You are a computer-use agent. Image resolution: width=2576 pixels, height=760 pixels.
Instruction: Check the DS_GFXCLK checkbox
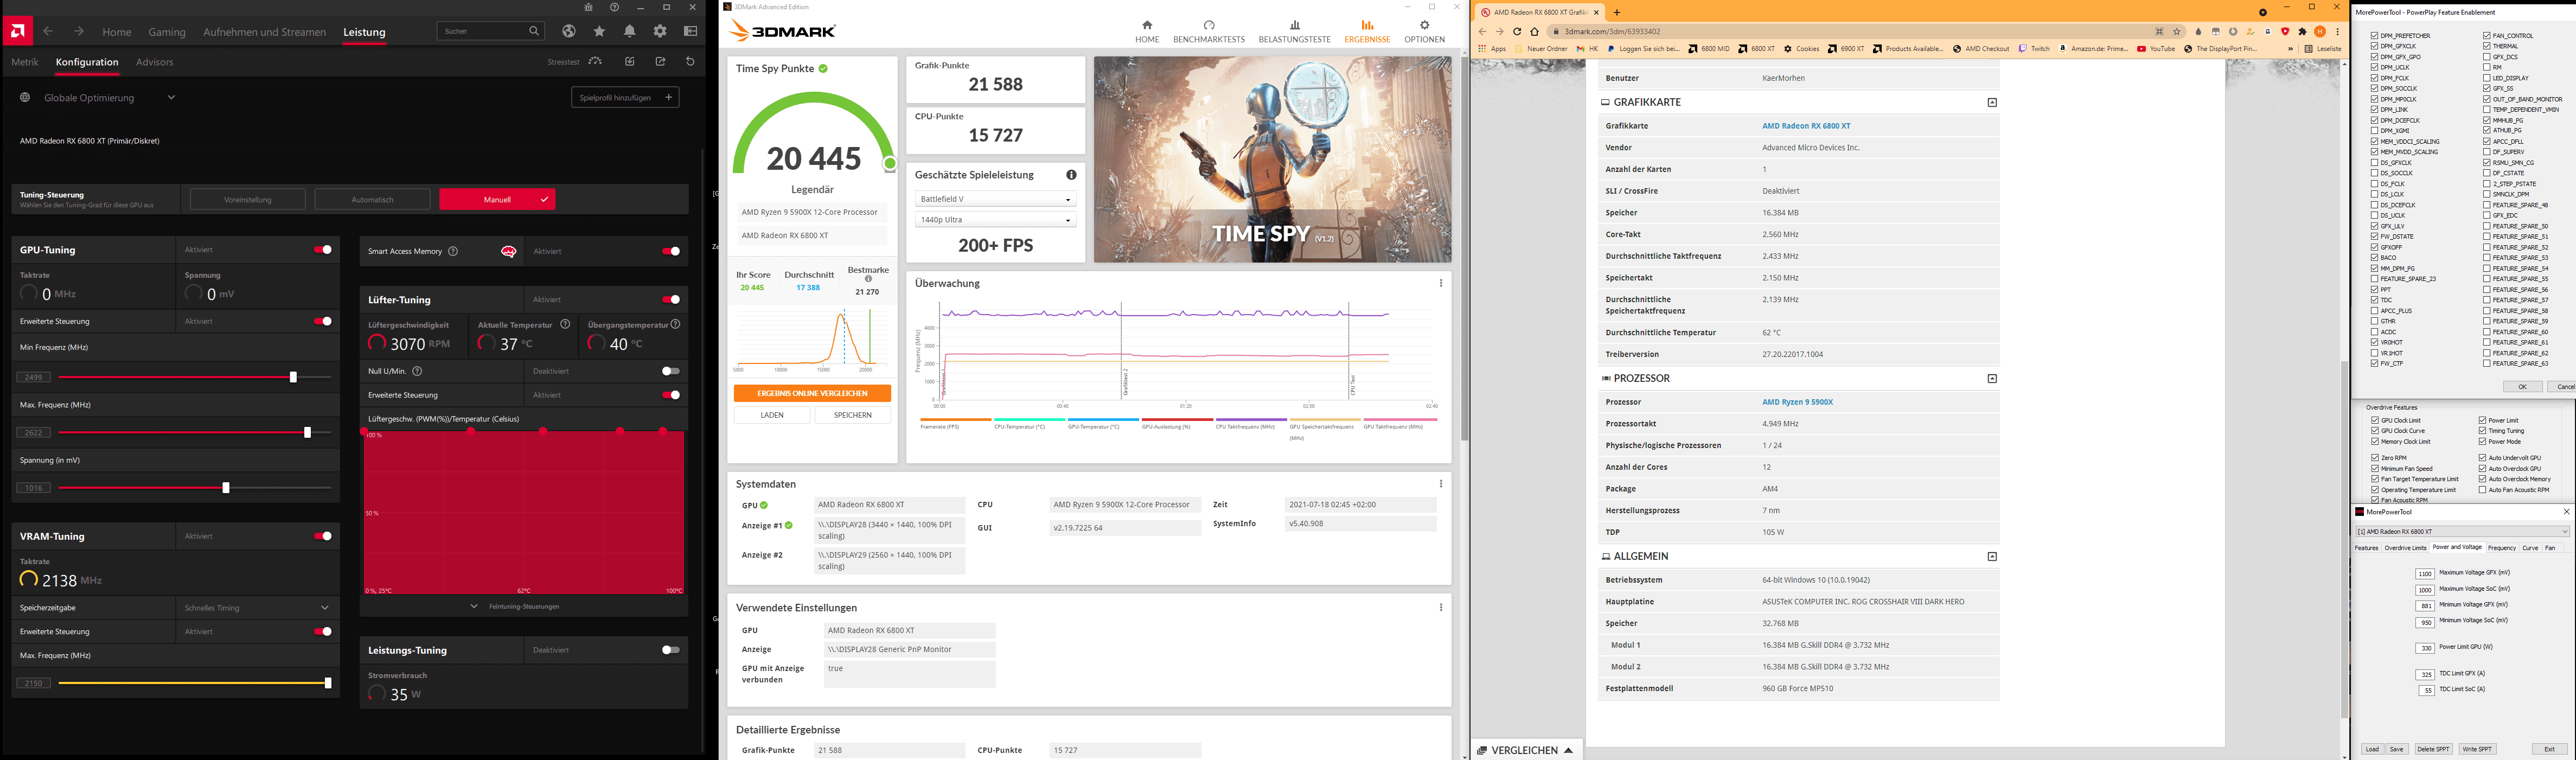point(2375,162)
